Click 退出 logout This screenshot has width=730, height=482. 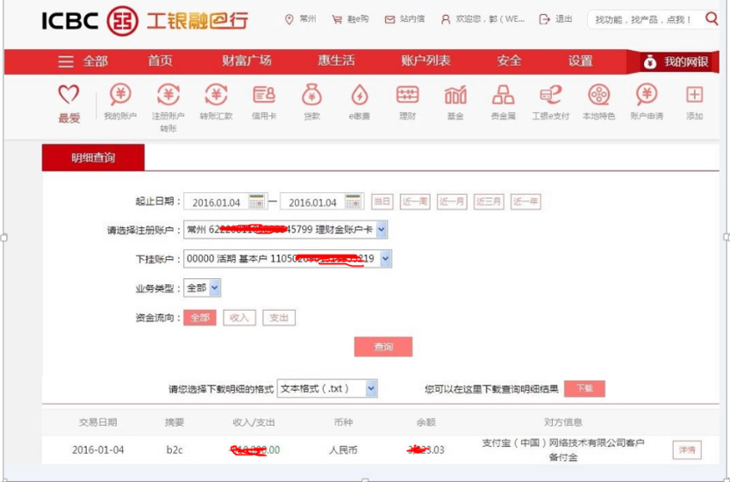point(555,19)
